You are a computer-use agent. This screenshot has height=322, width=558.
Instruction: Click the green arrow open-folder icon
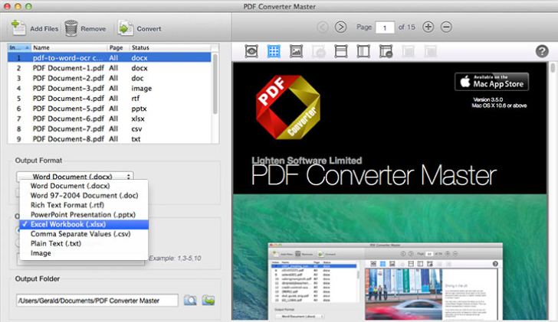pos(207,301)
